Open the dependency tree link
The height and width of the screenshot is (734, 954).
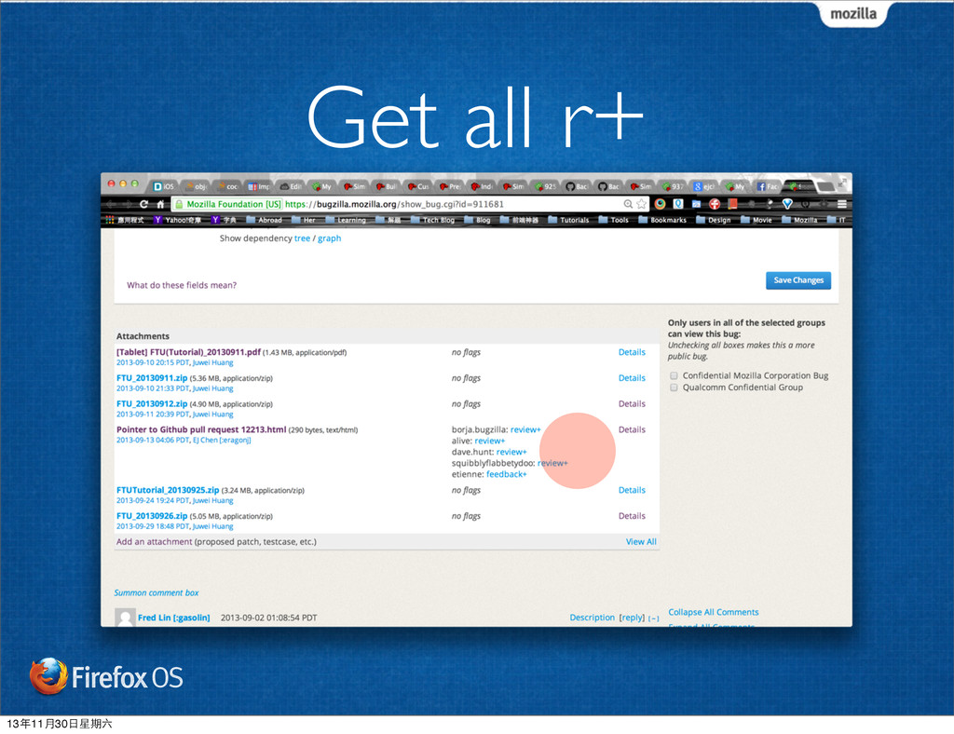(x=303, y=238)
